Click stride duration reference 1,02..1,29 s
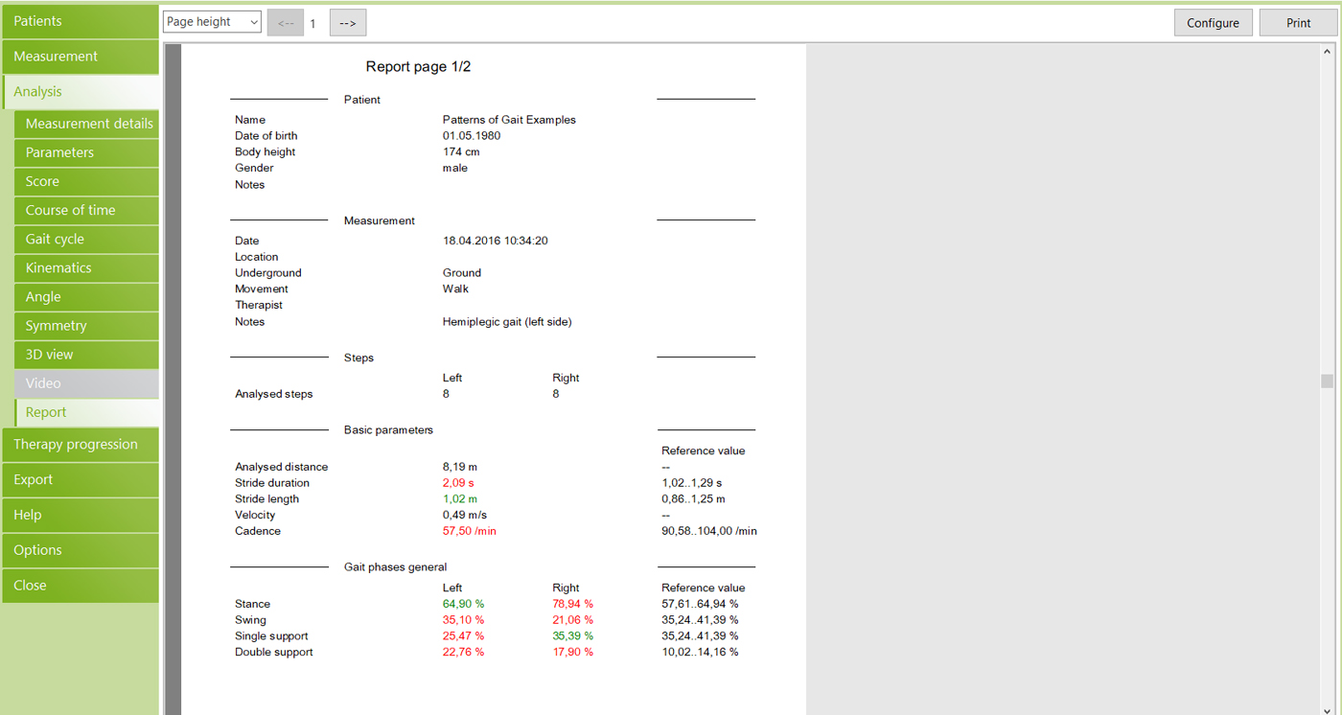1342x715 pixels. 692,483
